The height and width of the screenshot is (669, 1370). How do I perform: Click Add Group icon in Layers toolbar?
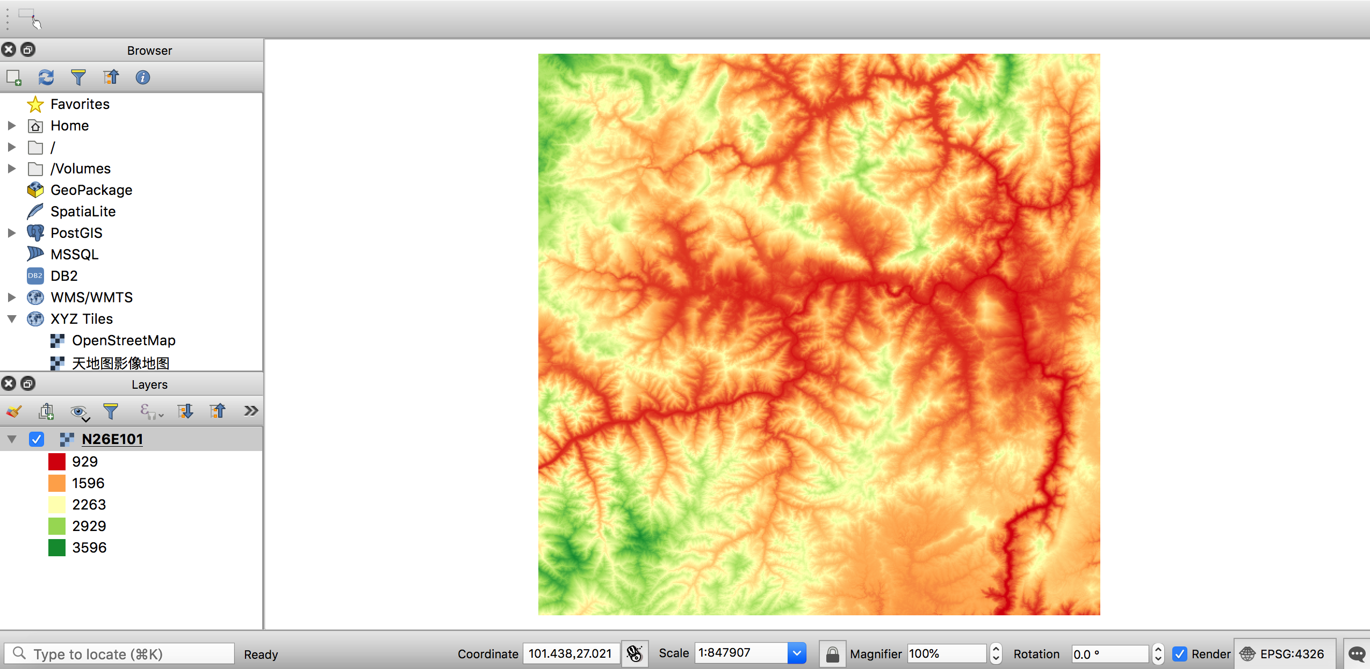46,411
